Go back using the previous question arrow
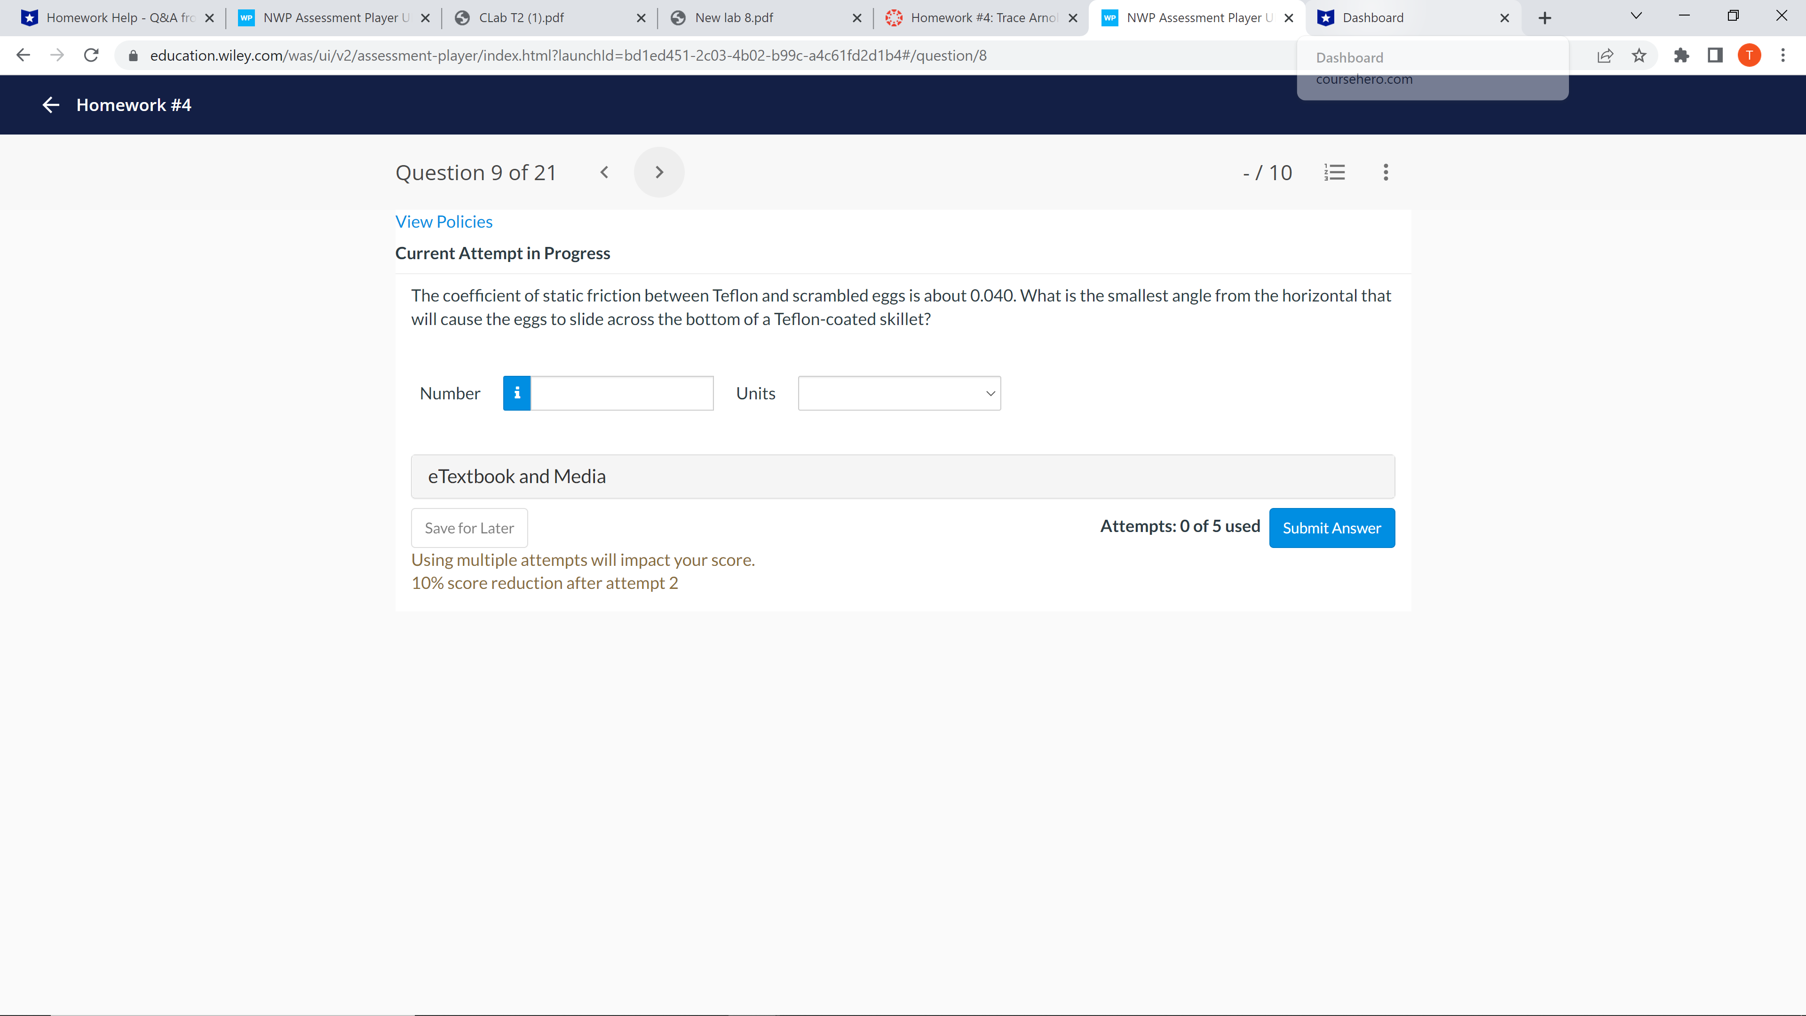The height and width of the screenshot is (1016, 1806). (603, 172)
